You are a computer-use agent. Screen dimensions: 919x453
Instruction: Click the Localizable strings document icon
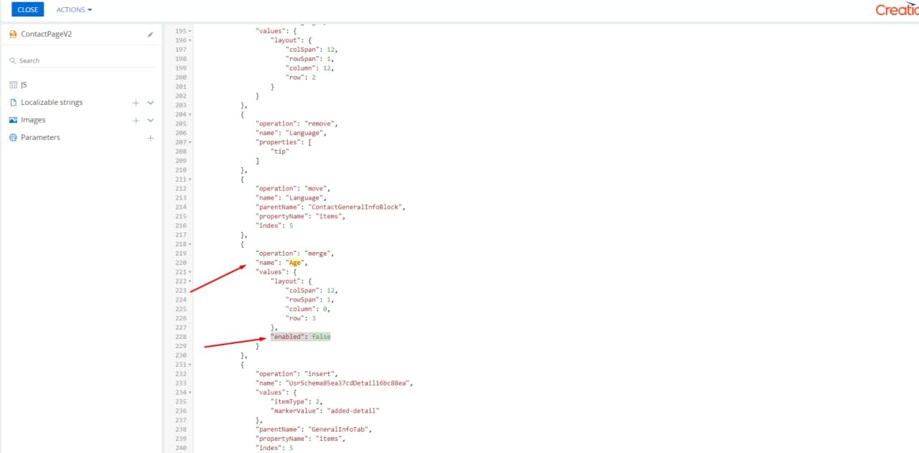coord(13,103)
